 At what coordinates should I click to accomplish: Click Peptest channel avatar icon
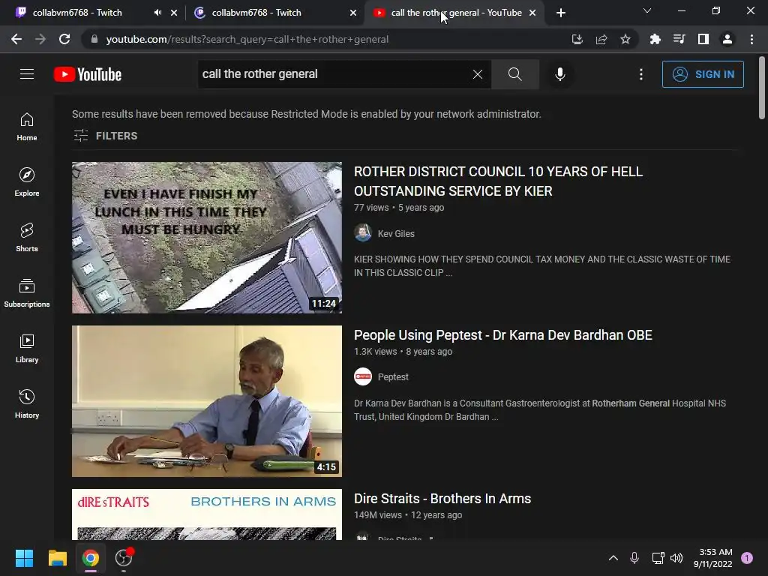click(363, 376)
